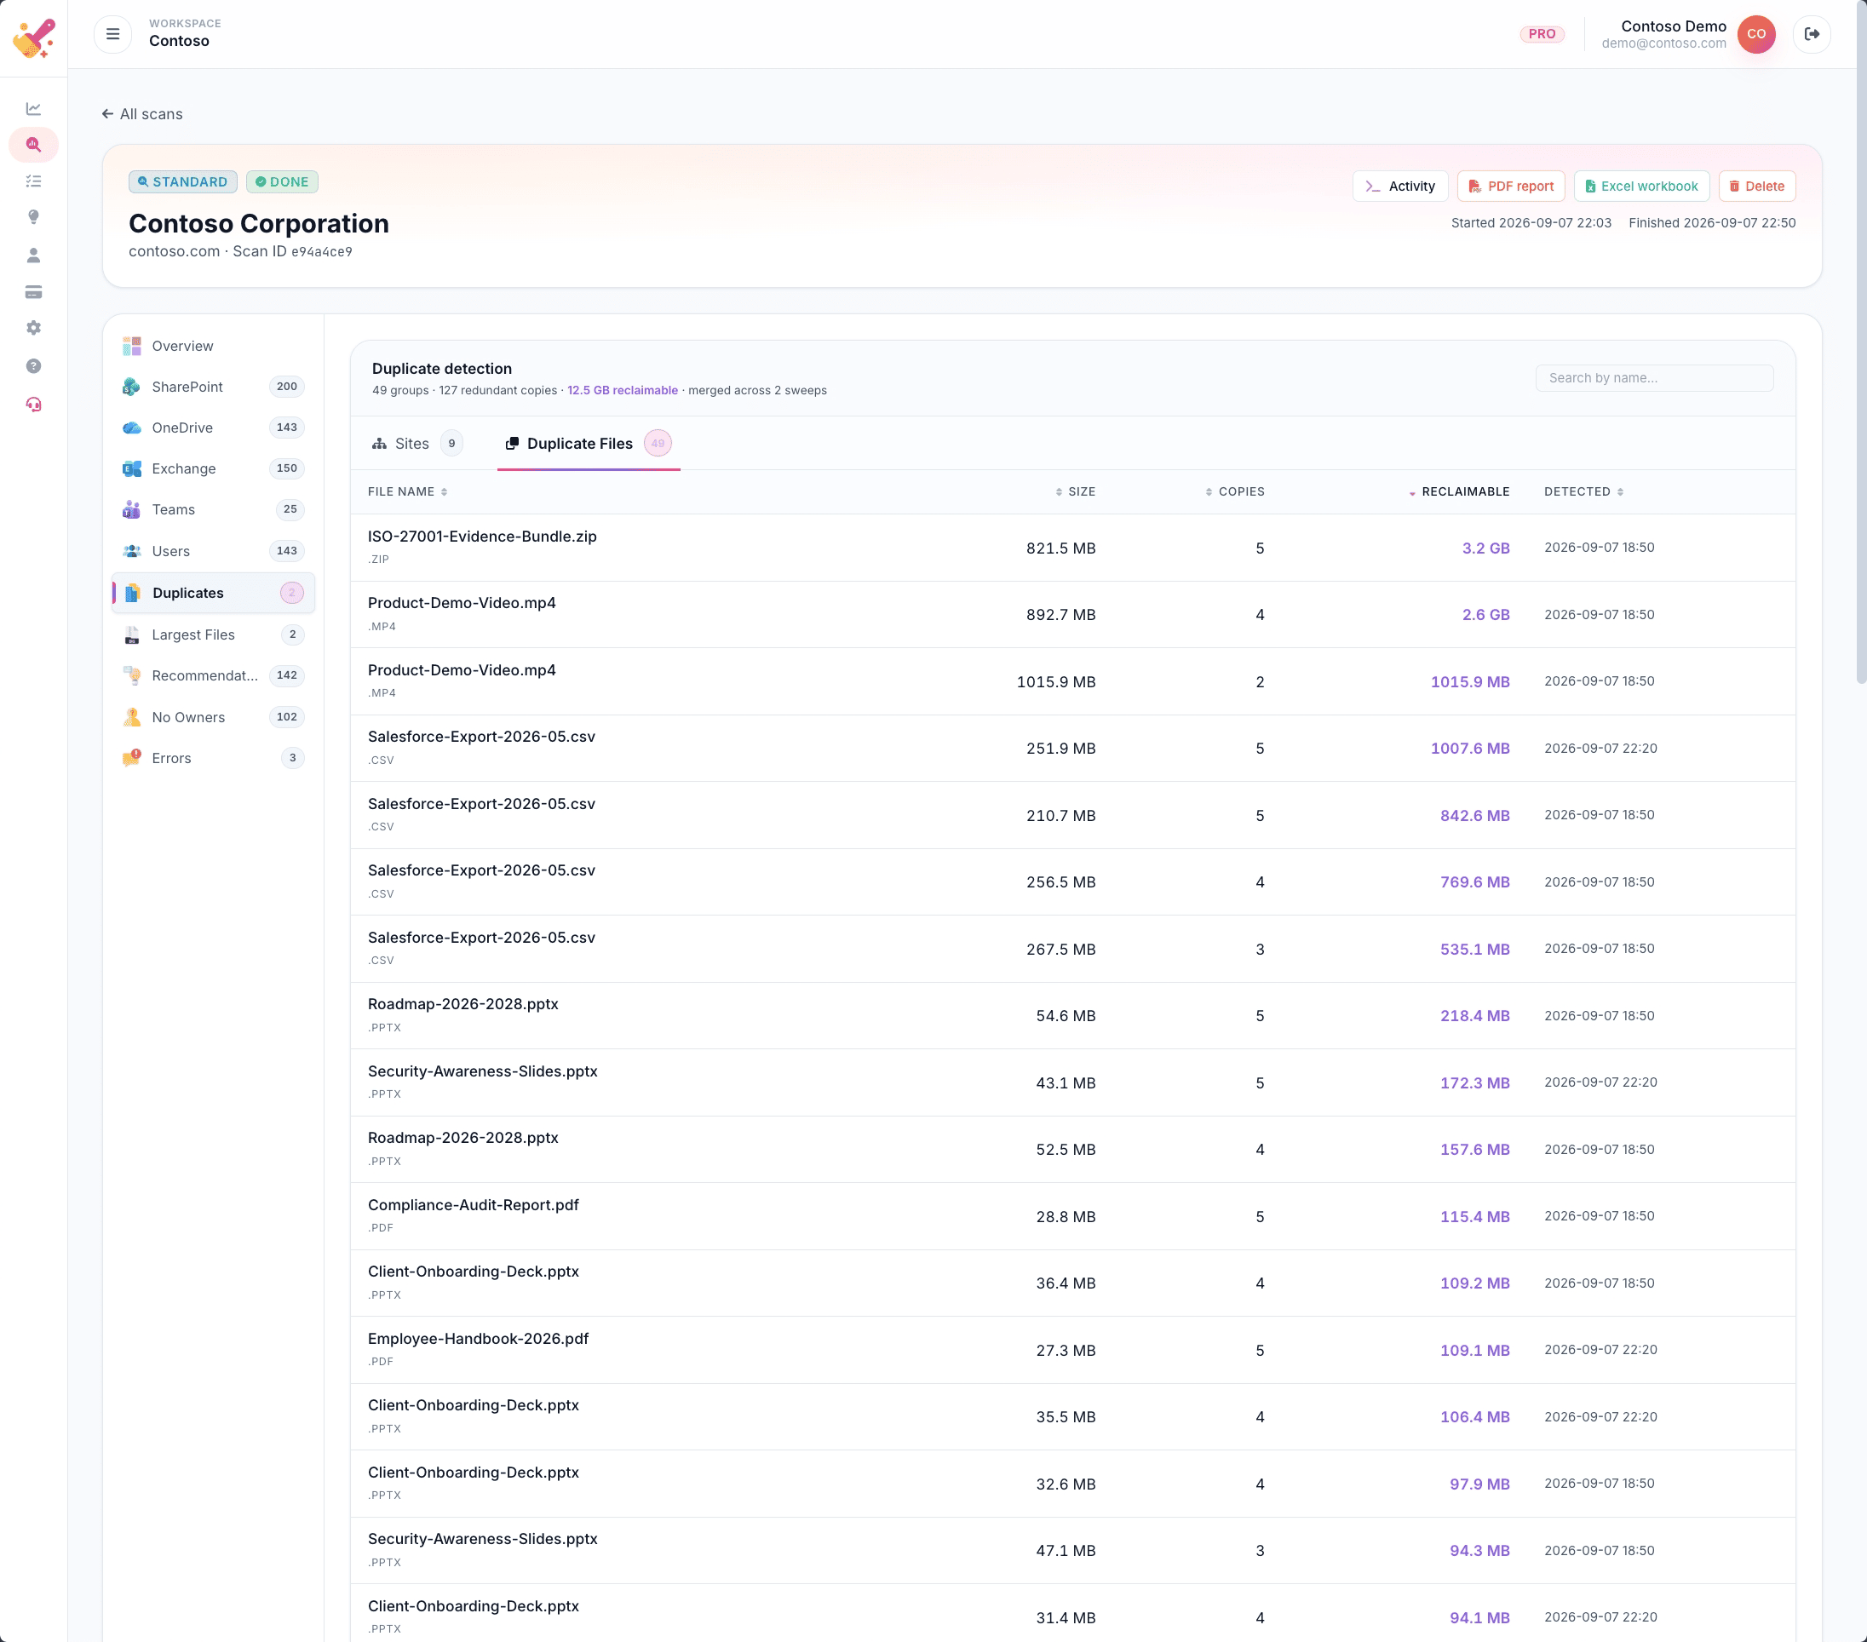Click the 47.1 MB size cell
This screenshot has width=1867, height=1642.
pyautogui.click(x=1065, y=1551)
